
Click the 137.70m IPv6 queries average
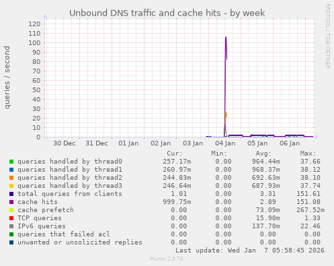[266, 226]
